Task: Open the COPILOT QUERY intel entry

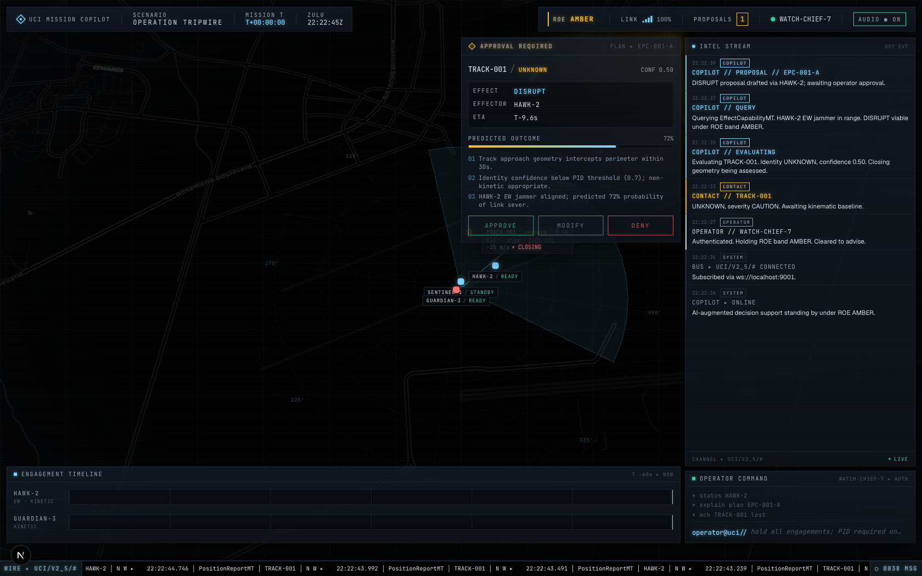Action: click(x=800, y=113)
